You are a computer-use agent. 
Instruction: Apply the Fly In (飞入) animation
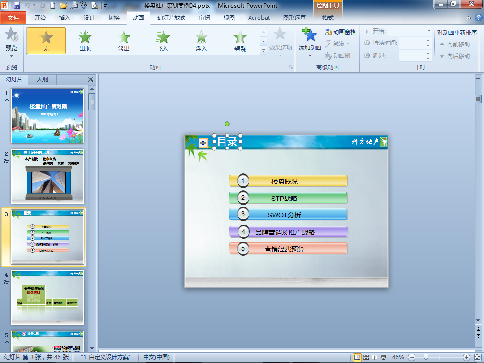tap(163, 41)
